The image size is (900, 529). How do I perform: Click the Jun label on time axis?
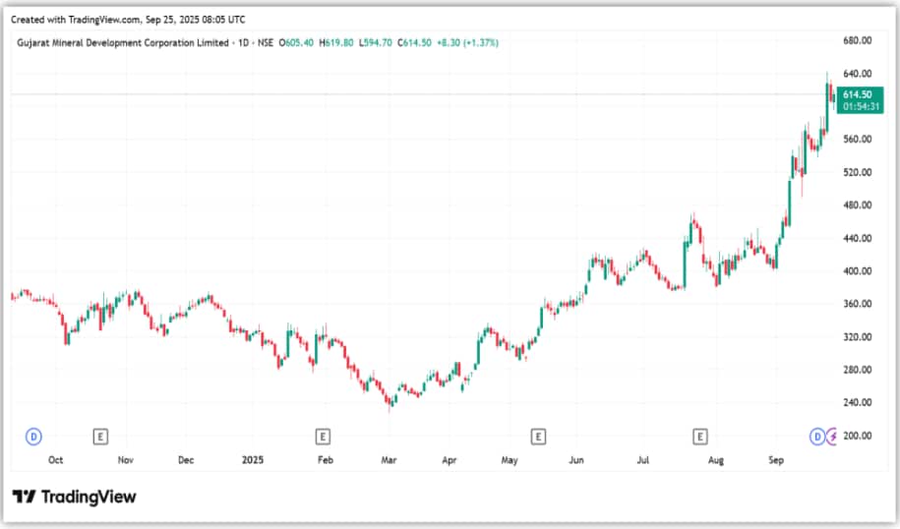point(576,459)
